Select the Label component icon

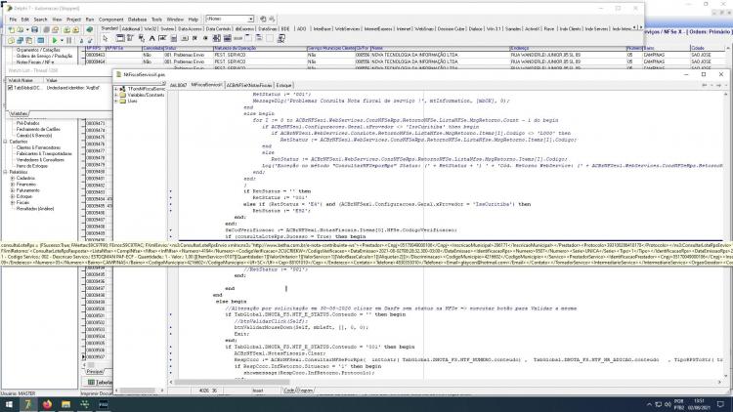click(151, 38)
